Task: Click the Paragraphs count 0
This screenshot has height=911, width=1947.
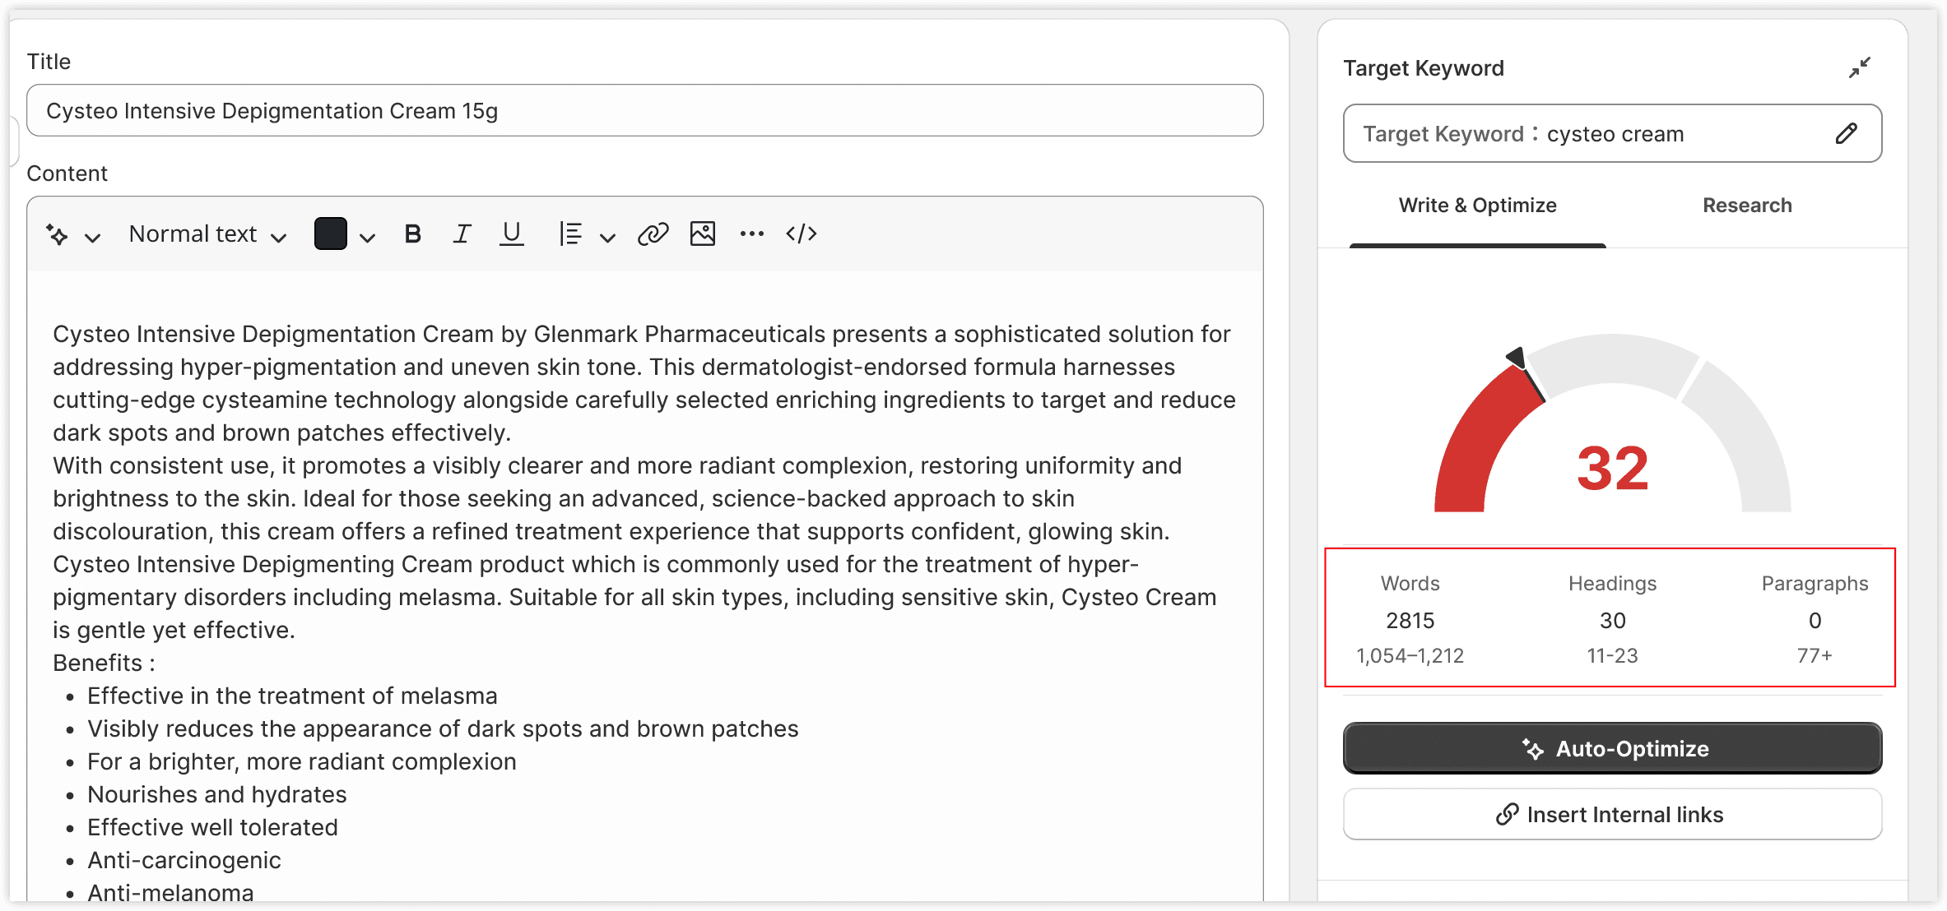Action: pyautogui.click(x=1815, y=621)
